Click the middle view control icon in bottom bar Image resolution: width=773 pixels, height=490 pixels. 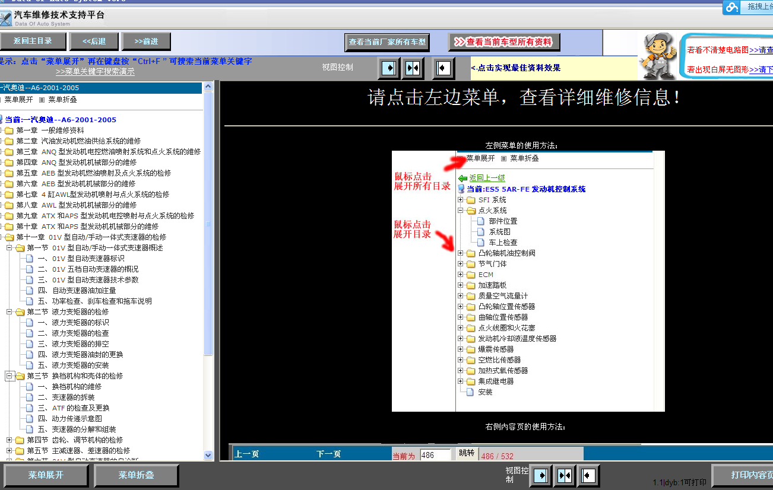[565, 476]
